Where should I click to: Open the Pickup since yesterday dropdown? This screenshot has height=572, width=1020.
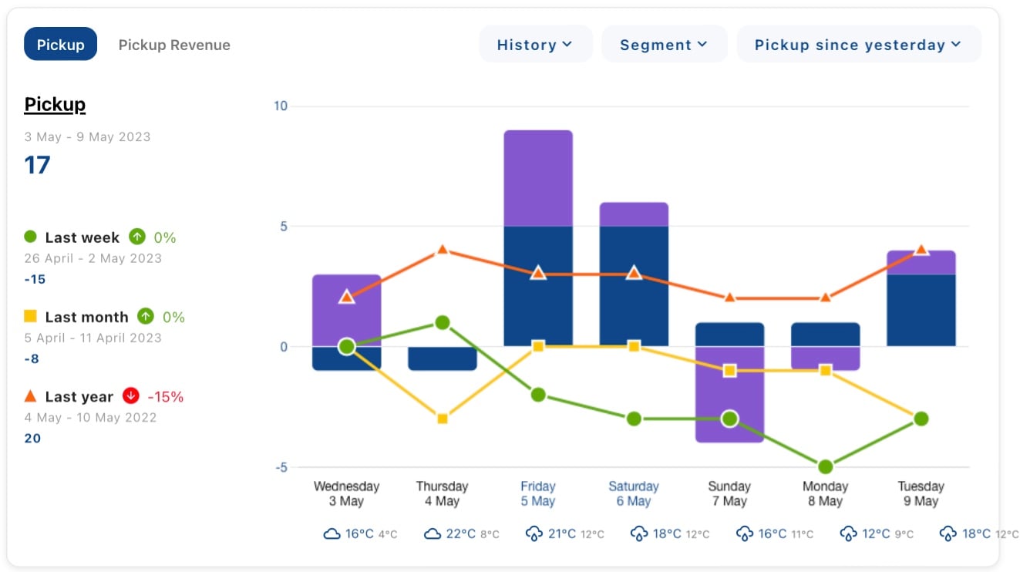click(x=858, y=45)
